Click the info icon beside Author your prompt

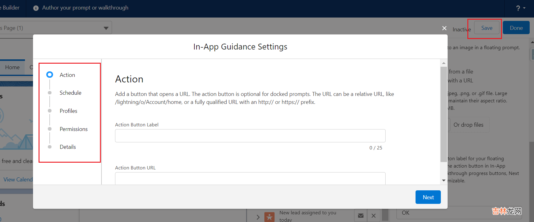point(36,8)
